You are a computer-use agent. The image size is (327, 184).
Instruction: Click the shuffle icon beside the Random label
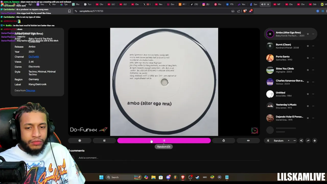[x=268, y=141]
